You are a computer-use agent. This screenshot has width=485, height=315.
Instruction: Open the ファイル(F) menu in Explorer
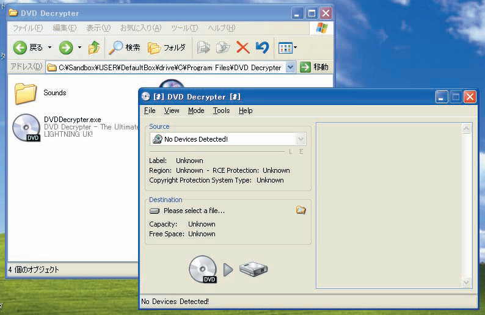pos(27,28)
